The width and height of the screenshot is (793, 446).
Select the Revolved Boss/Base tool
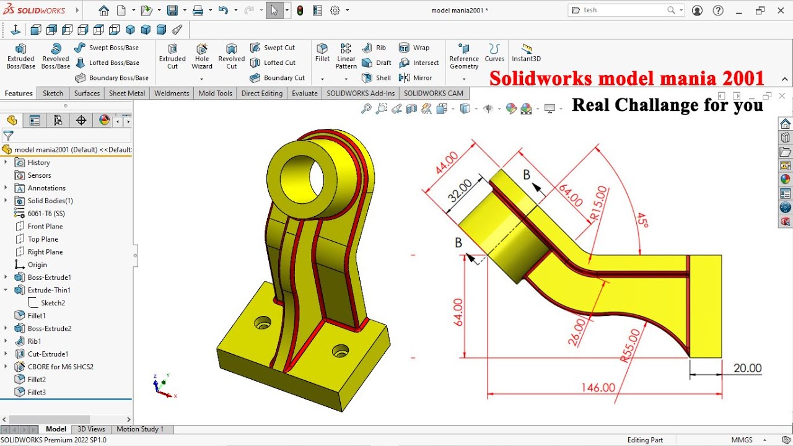point(56,56)
